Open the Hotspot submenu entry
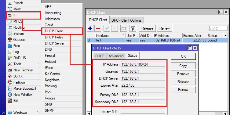 click(x=62, y=62)
